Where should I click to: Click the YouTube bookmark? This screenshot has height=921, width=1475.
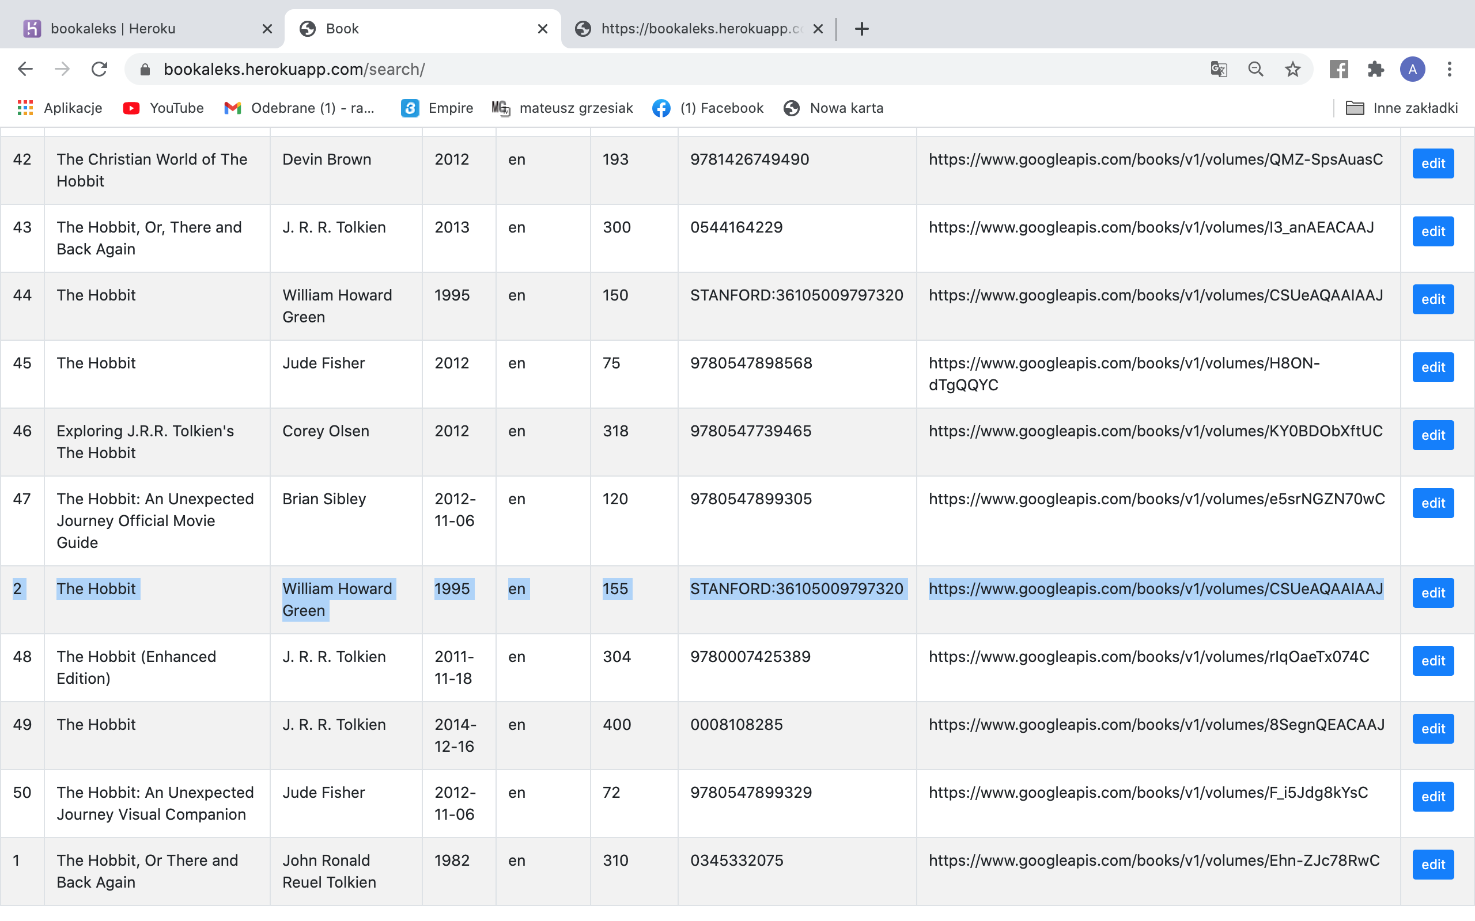164,108
